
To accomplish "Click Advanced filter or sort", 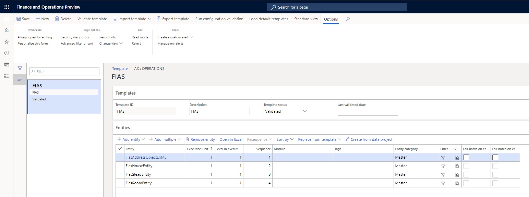I will pyautogui.click(x=77, y=44).
